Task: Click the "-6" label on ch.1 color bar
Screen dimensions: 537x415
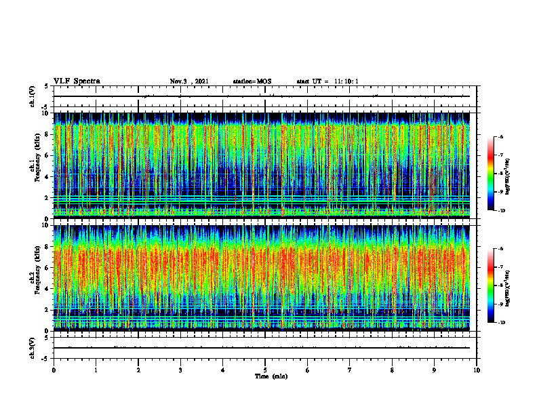Action: [501, 136]
